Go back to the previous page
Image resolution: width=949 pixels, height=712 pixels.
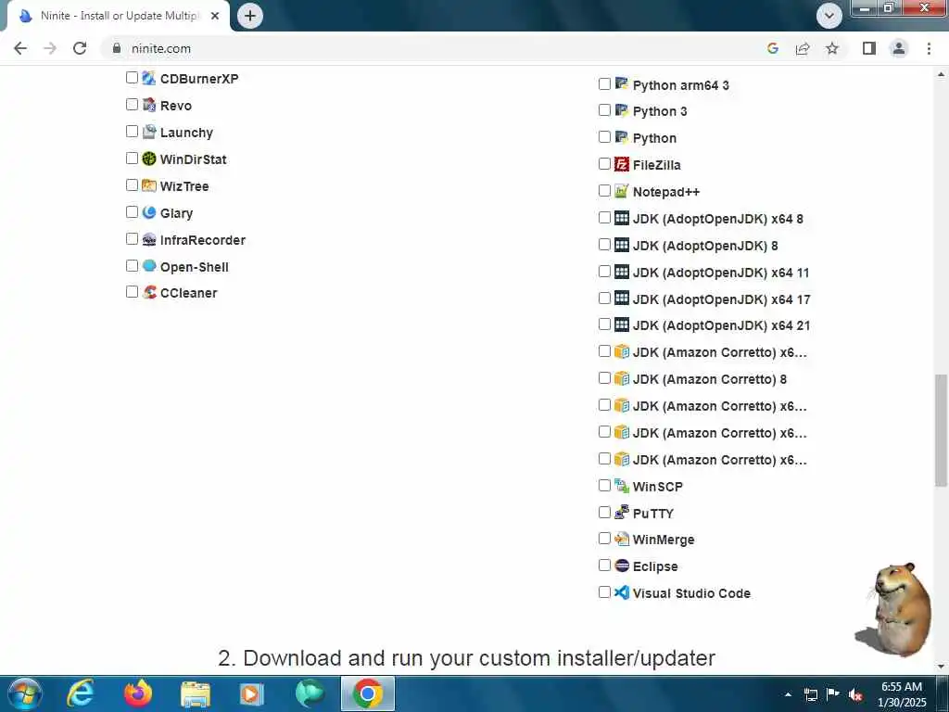(20, 48)
